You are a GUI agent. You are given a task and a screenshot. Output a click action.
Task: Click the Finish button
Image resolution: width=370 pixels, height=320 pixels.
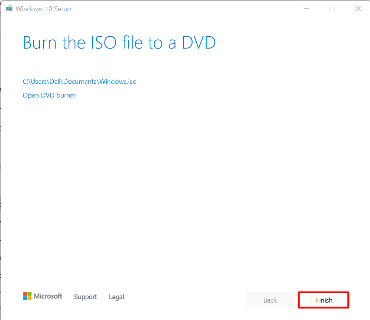323,300
